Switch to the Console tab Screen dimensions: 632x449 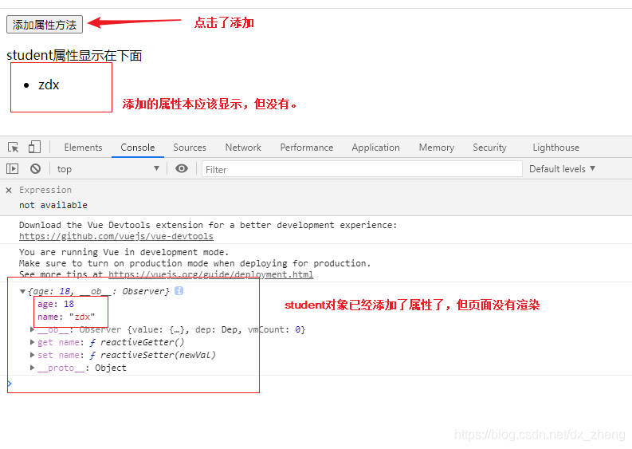click(137, 148)
